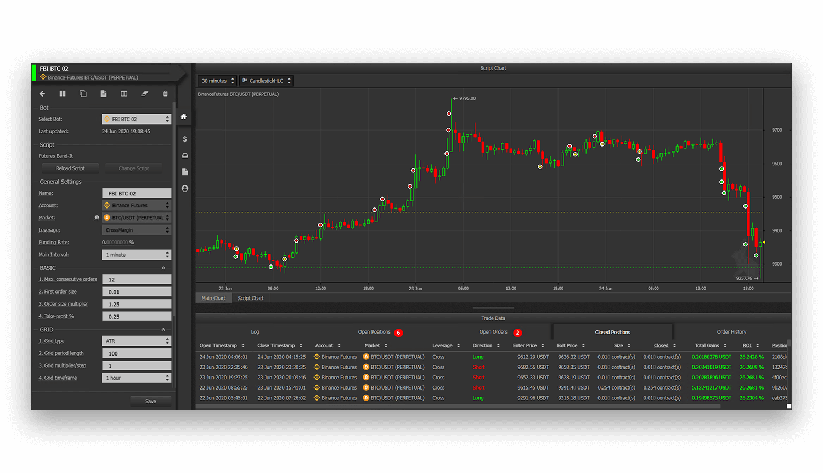The image size is (823, 473).
Task: Select the 5.13241217 USDT total gains cell
Action: [x=711, y=388]
